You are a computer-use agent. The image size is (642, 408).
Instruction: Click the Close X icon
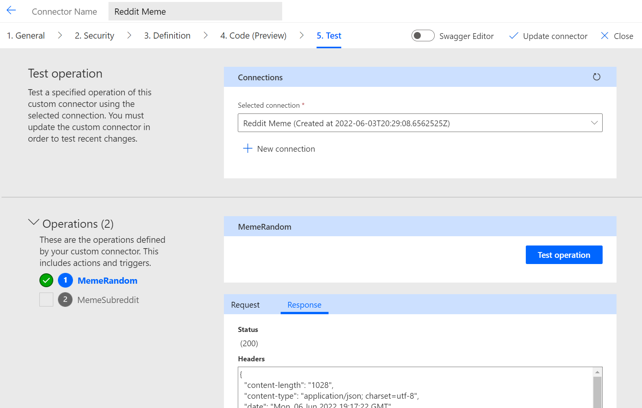point(605,36)
